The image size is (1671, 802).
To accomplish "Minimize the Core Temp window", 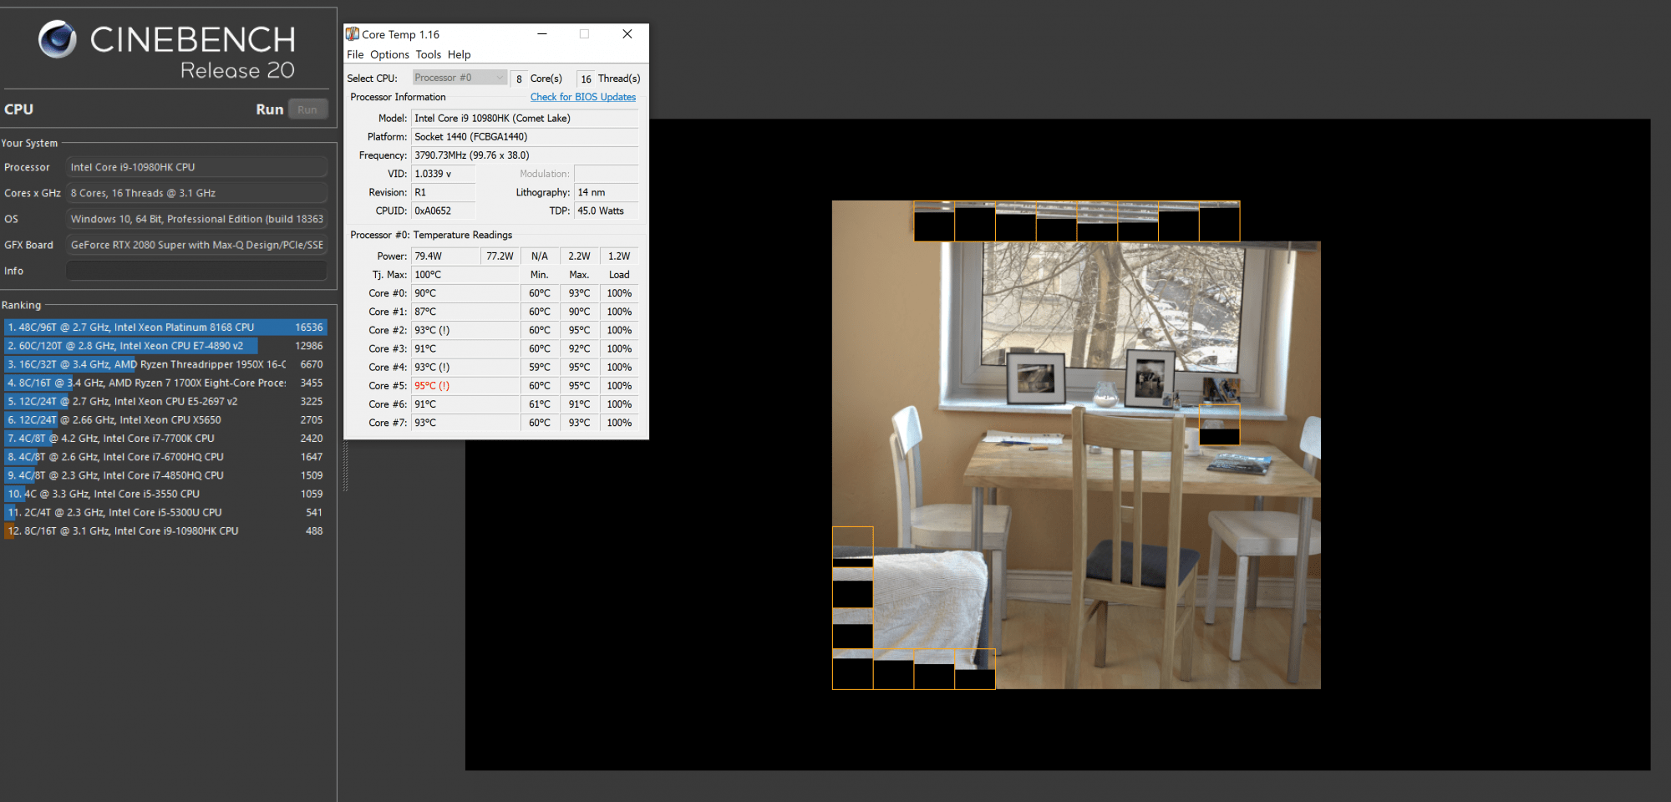I will [x=541, y=34].
